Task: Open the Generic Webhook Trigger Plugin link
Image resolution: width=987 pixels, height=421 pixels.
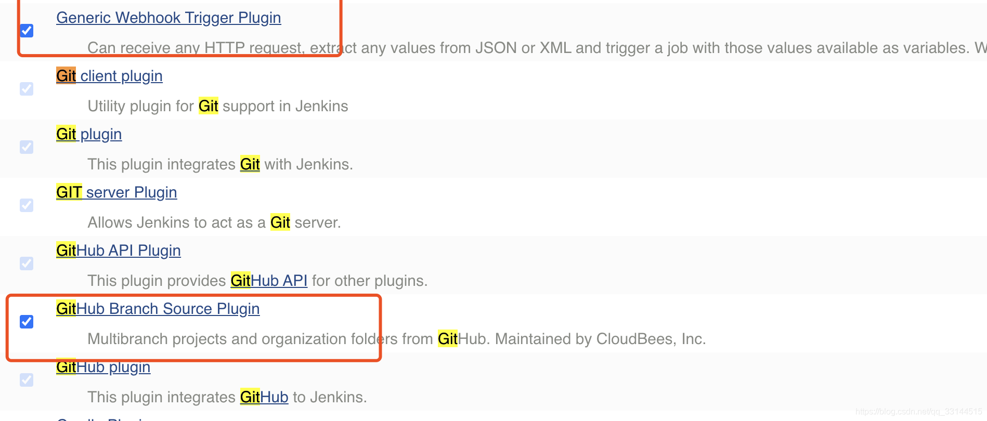Action: (x=168, y=17)
